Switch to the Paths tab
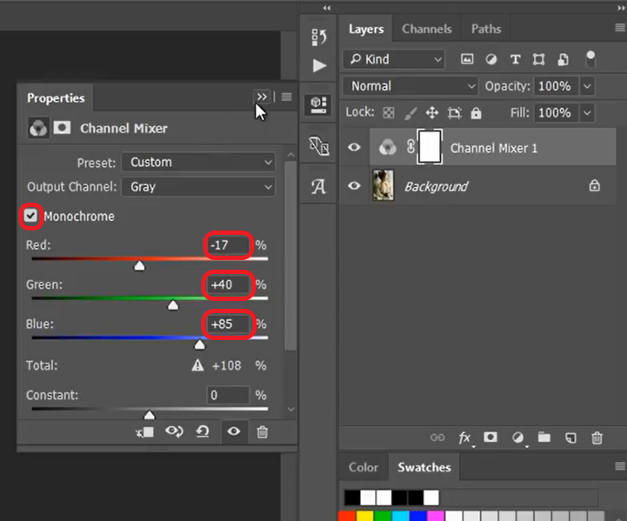Viewport: 627px width, 521px height. pos(486,29)
